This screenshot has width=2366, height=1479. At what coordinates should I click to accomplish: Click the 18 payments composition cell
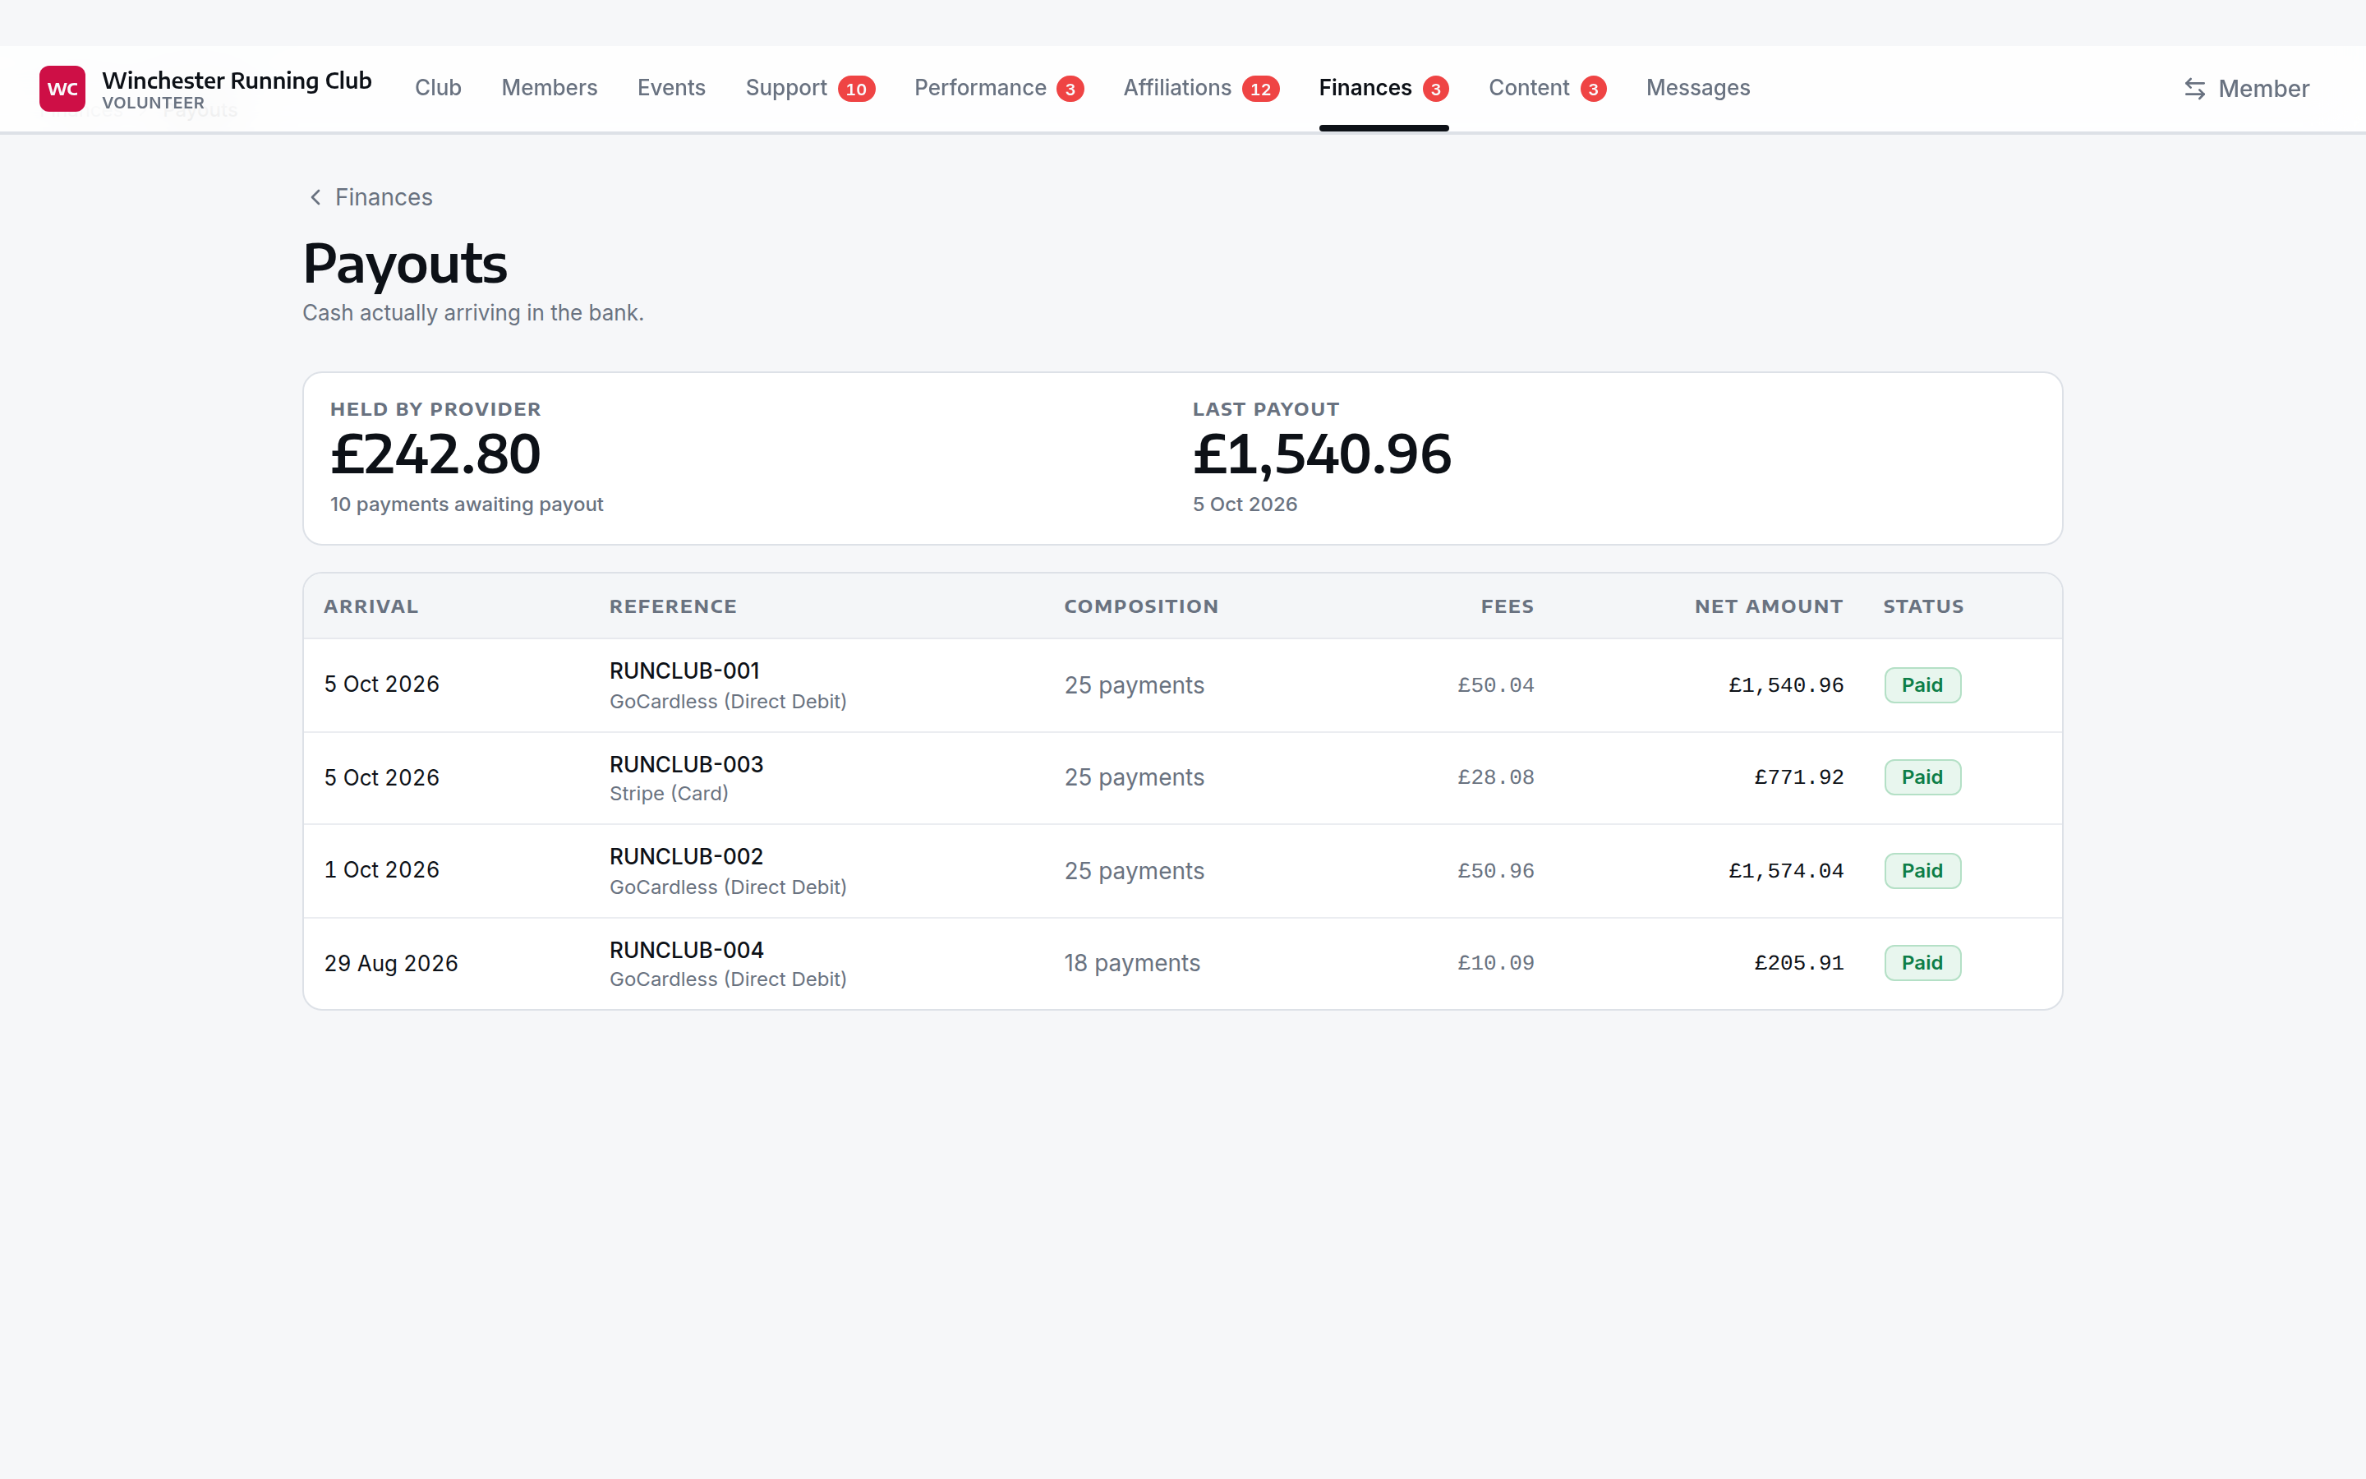coord(1132,964)
